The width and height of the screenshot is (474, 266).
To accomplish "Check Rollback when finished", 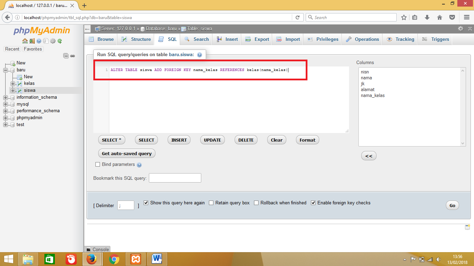I will click(256, 203).
